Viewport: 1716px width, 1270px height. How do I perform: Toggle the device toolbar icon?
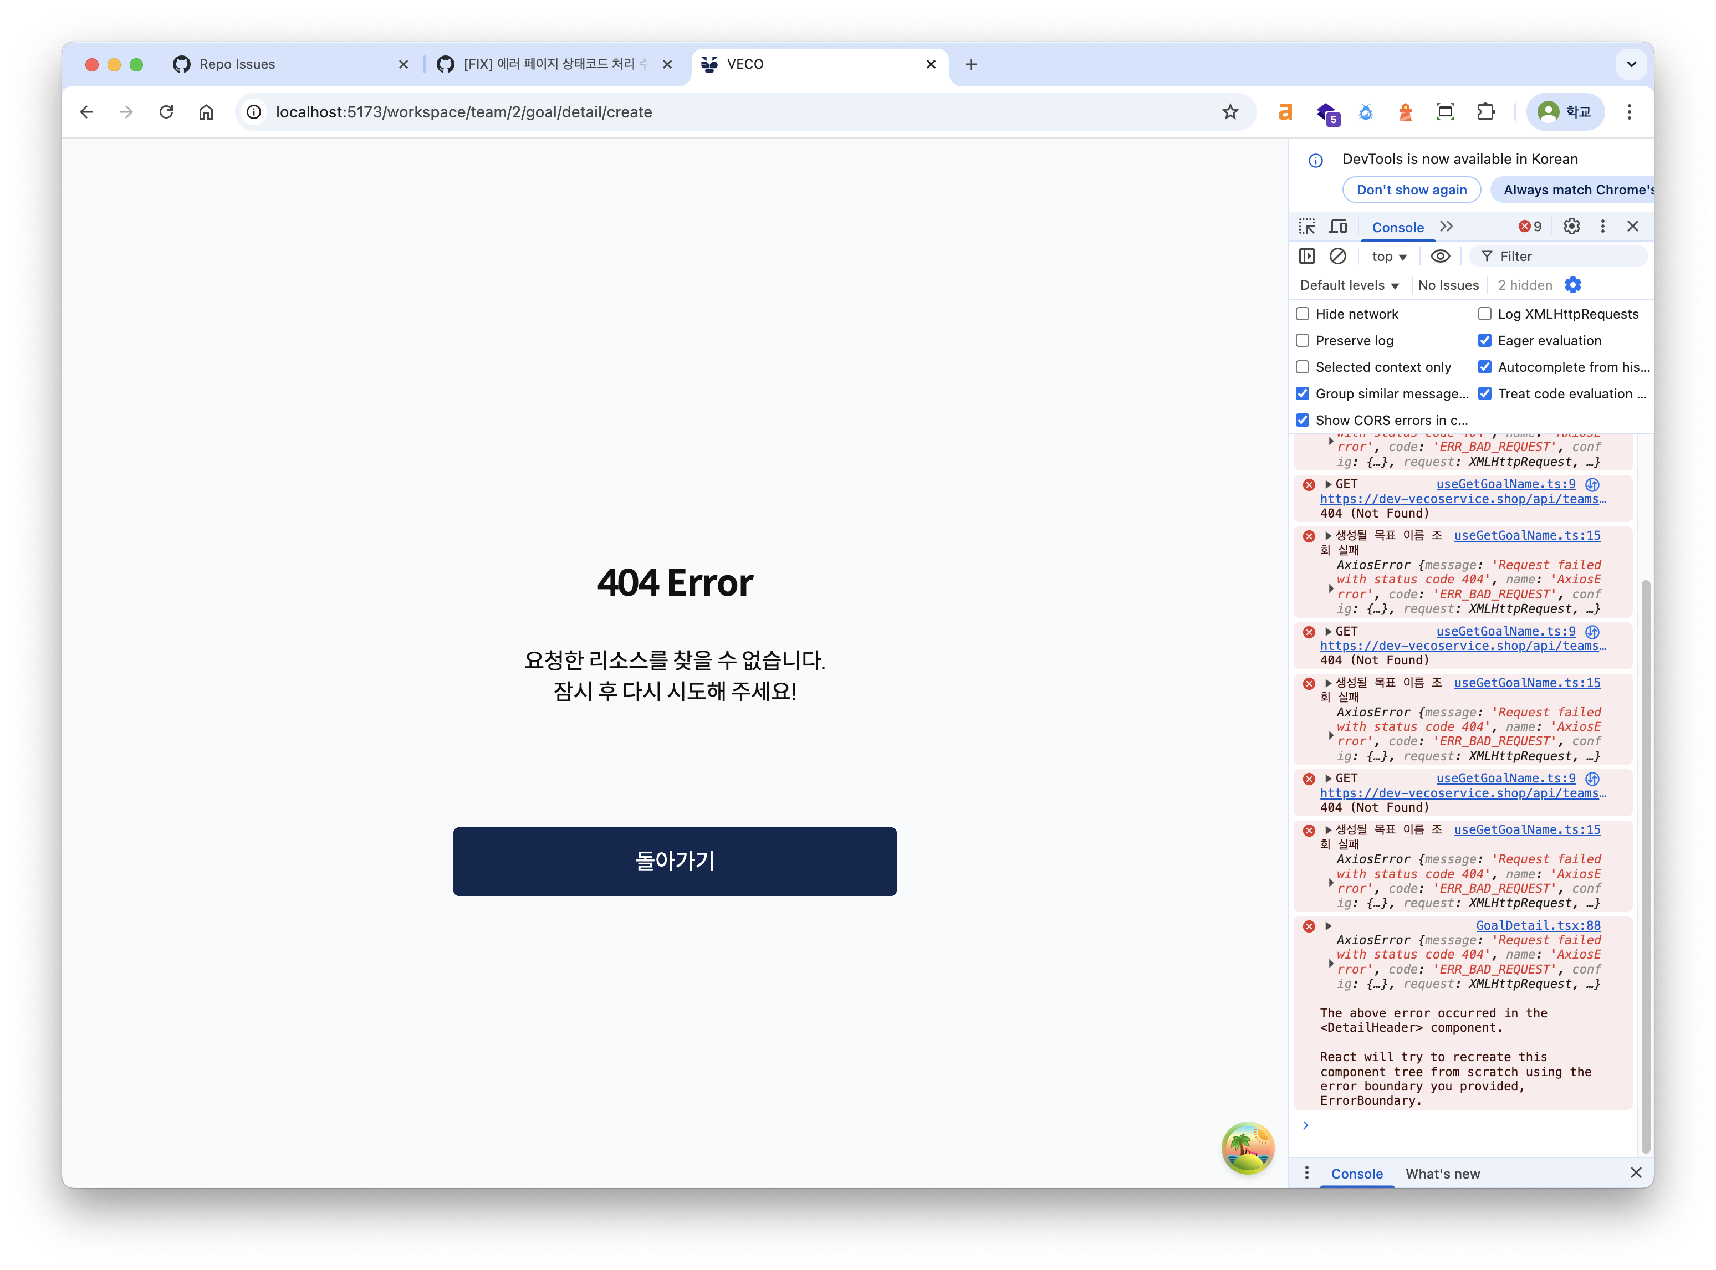tap(1339, 227)
